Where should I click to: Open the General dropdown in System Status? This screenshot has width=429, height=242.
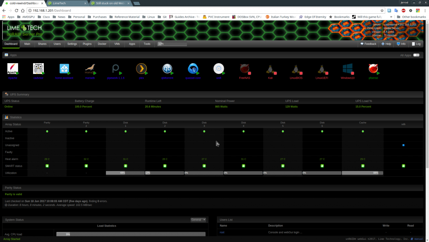[x=198, y=220]
